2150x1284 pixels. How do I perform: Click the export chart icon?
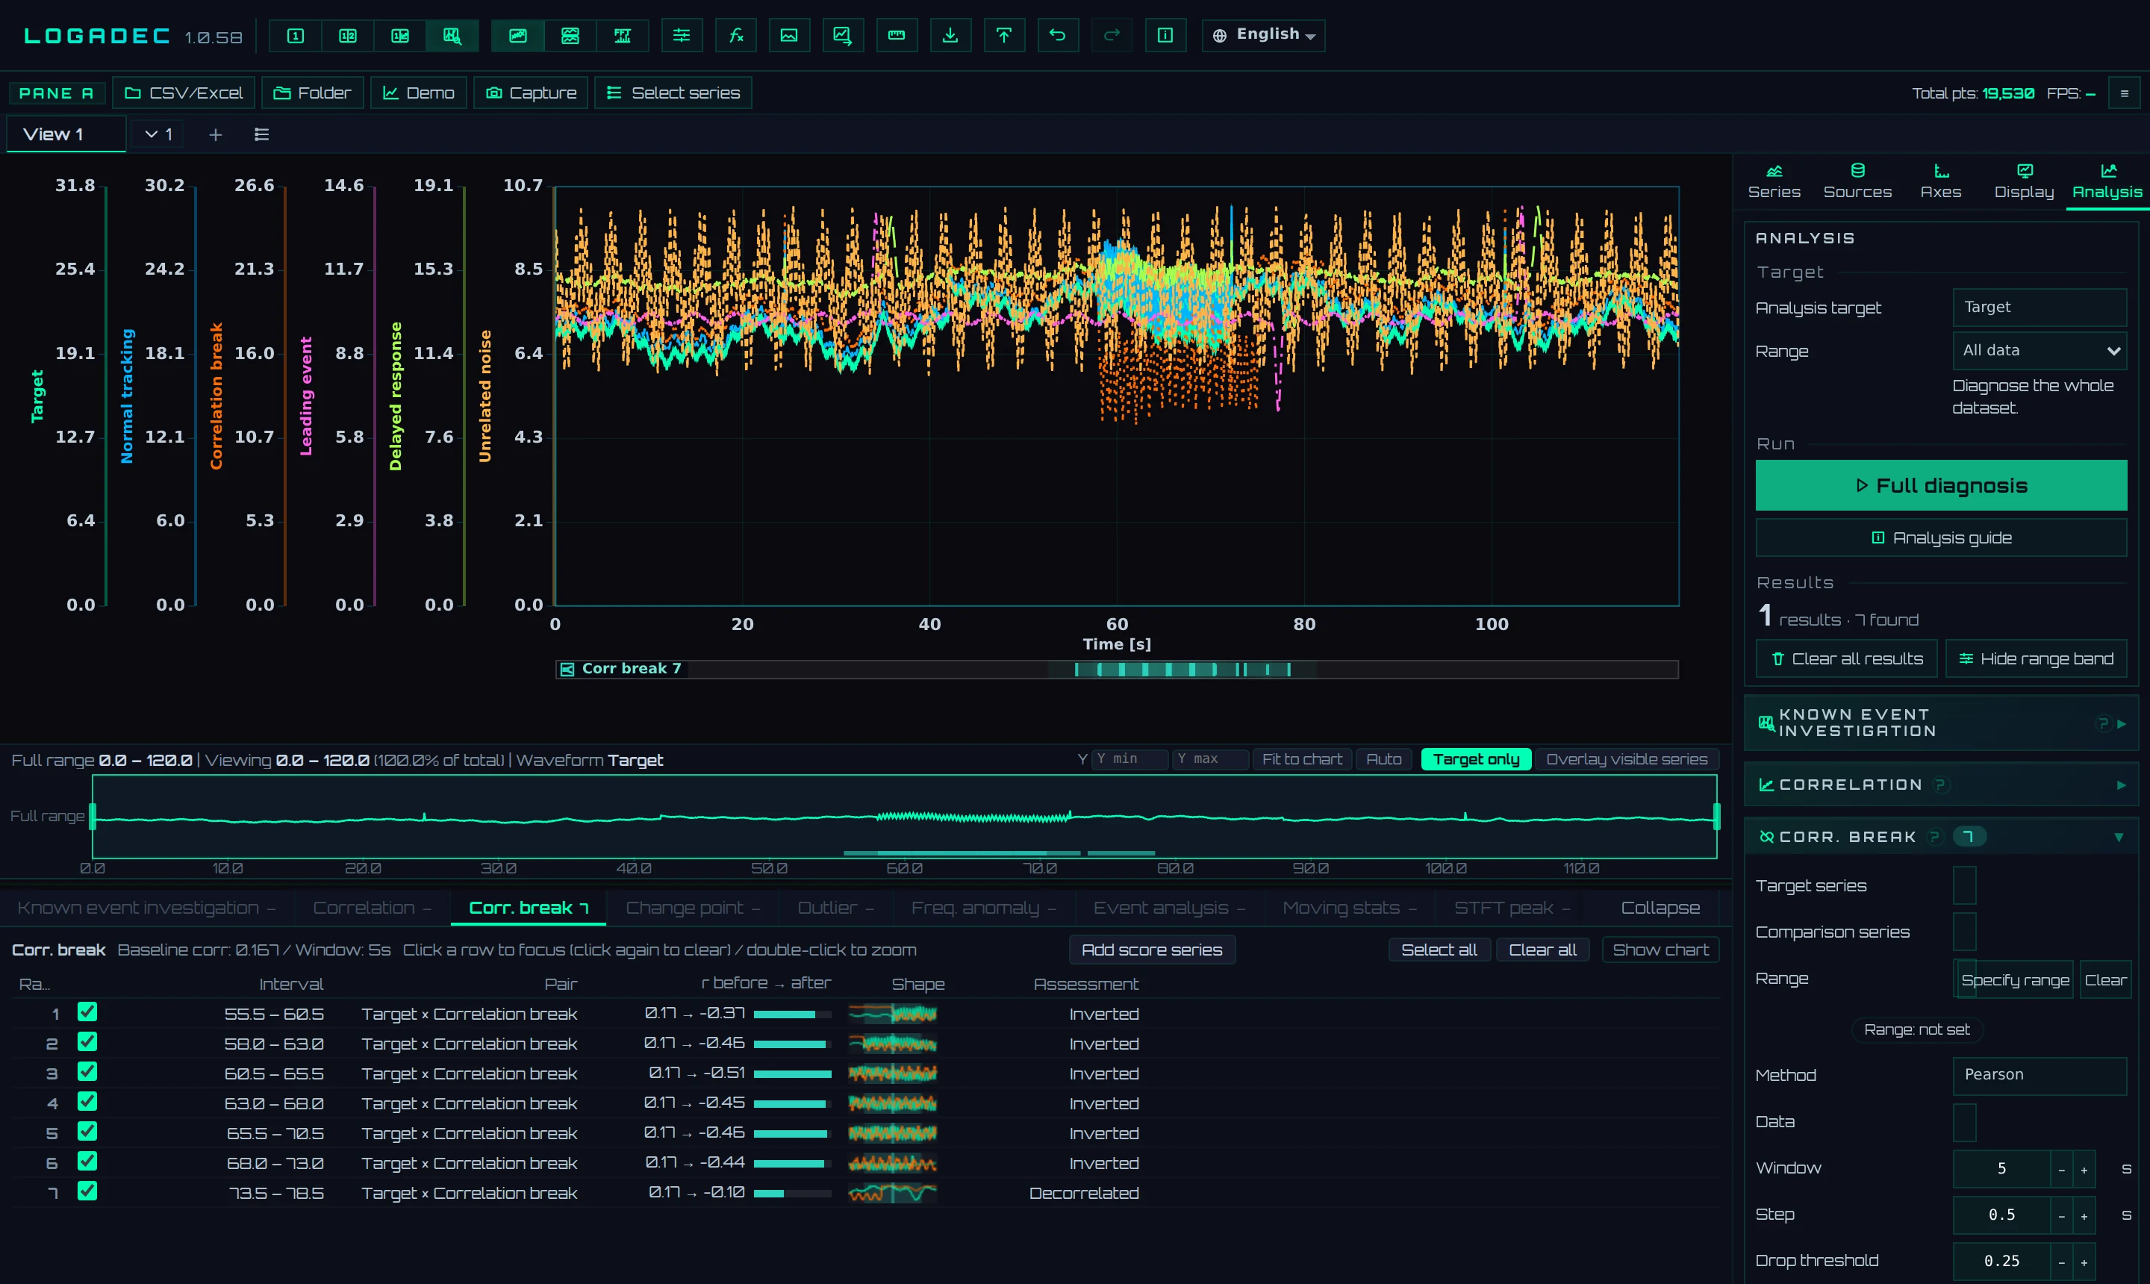843,36
